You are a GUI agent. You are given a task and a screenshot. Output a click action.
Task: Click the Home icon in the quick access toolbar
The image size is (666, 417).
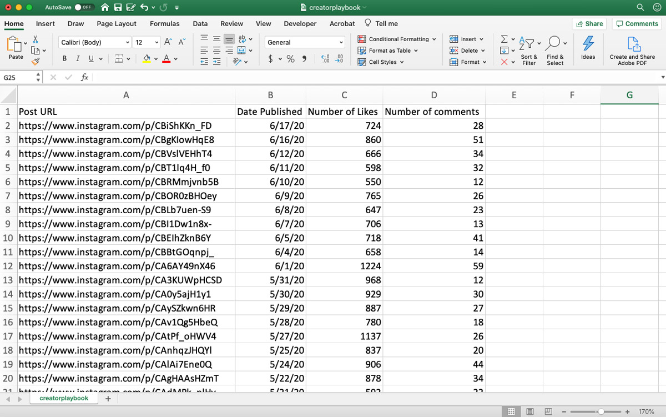tap(105, 8)
